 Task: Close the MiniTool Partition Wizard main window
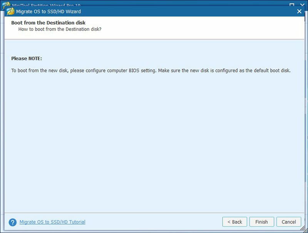click(x=303, y=5)
